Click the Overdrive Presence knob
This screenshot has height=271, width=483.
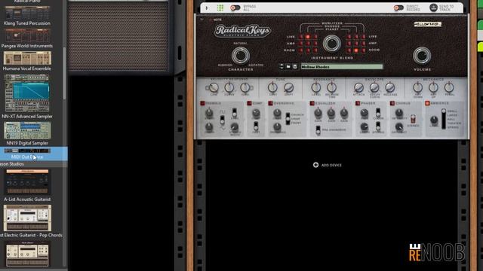(x=277, y=127)
